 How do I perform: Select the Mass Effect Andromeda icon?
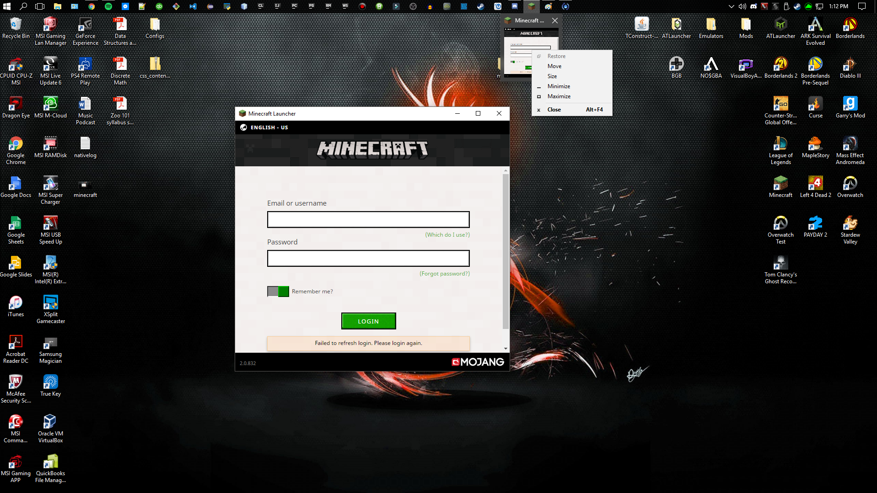850,150
